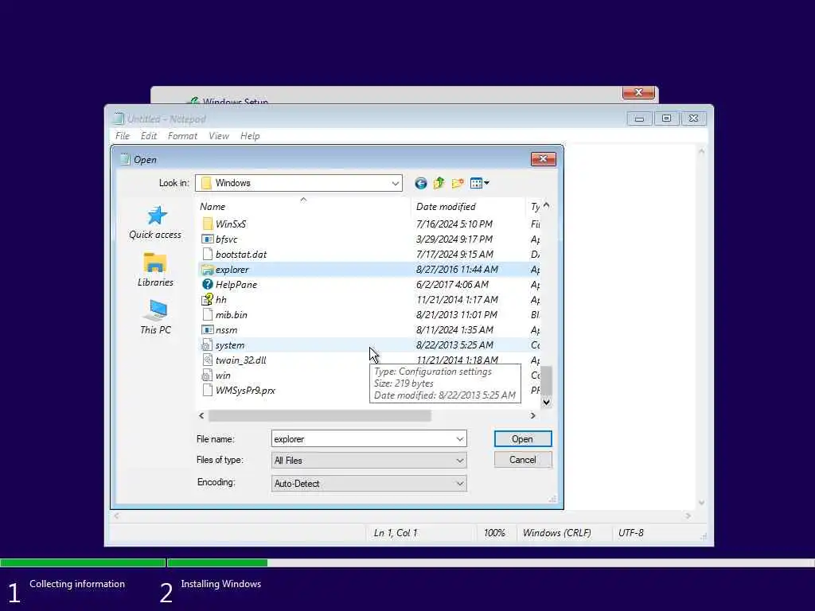Create new folder icon in Open dialog
The image size is (815, 611).
pos(458,183)
